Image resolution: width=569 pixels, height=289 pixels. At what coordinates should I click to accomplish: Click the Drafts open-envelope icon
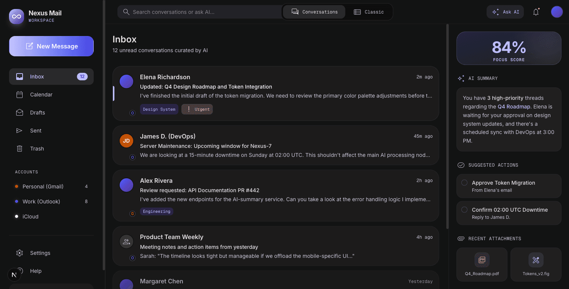[x=20, y=113]
